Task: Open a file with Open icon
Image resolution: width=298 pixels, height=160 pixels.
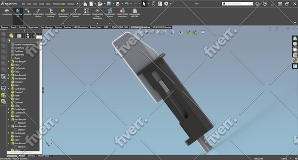Action: [100, 4]
